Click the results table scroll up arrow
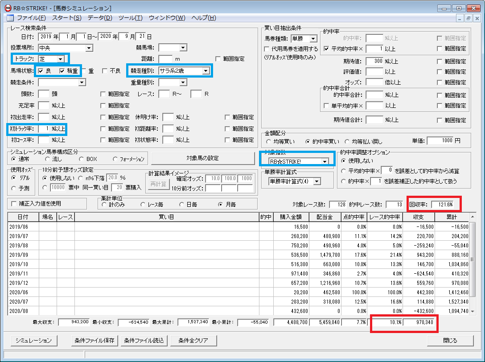Screen dimensions: 485x362 tap(473, 217)
